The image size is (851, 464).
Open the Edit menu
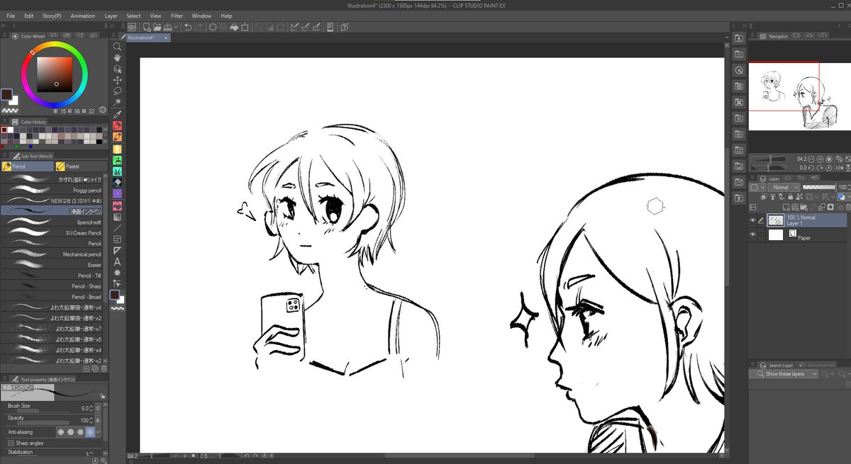[28, 16]
